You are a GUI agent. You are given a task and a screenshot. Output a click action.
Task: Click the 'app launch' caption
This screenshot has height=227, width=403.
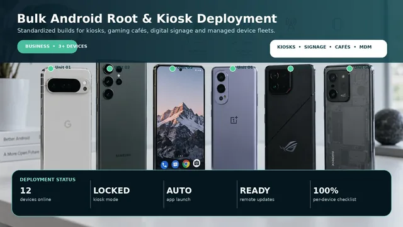178,199
